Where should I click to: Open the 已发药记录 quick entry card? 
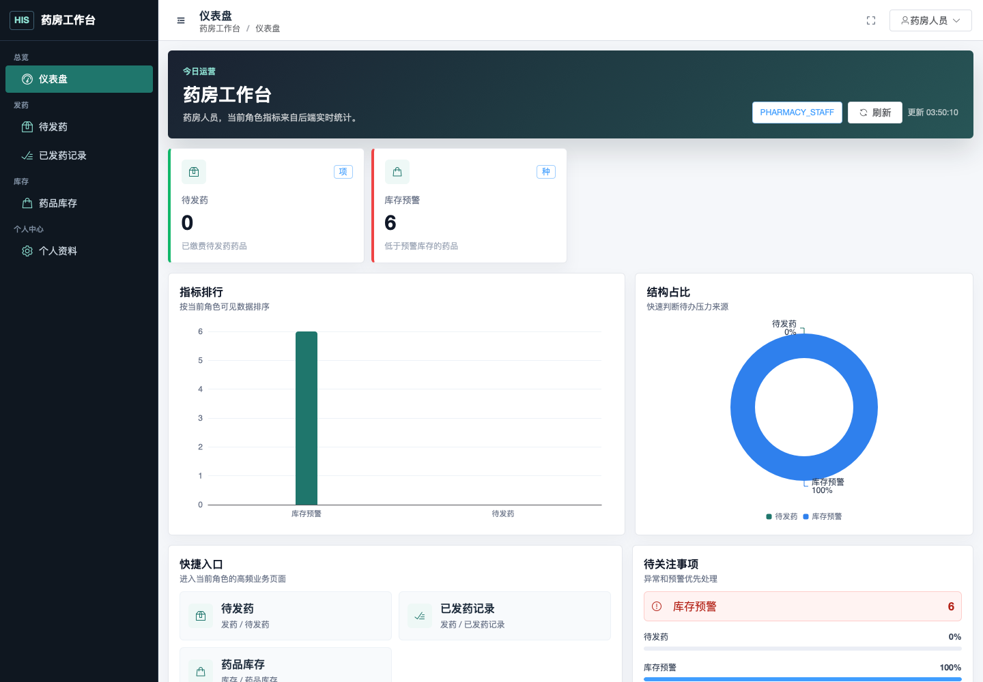[x=504, y=616]
